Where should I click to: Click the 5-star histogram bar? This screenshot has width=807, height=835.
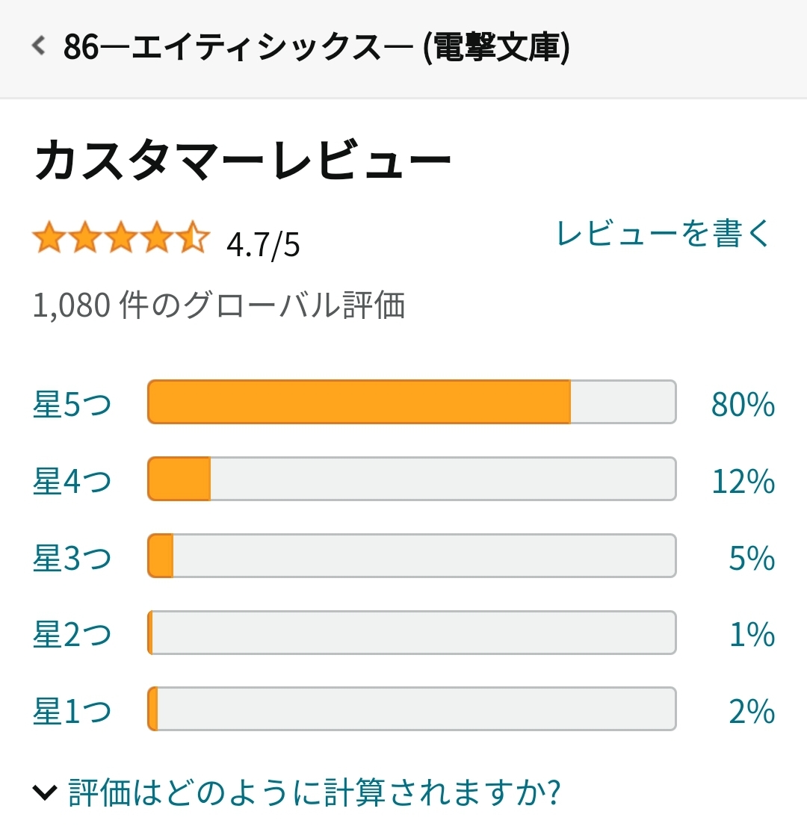pos(412,402)
